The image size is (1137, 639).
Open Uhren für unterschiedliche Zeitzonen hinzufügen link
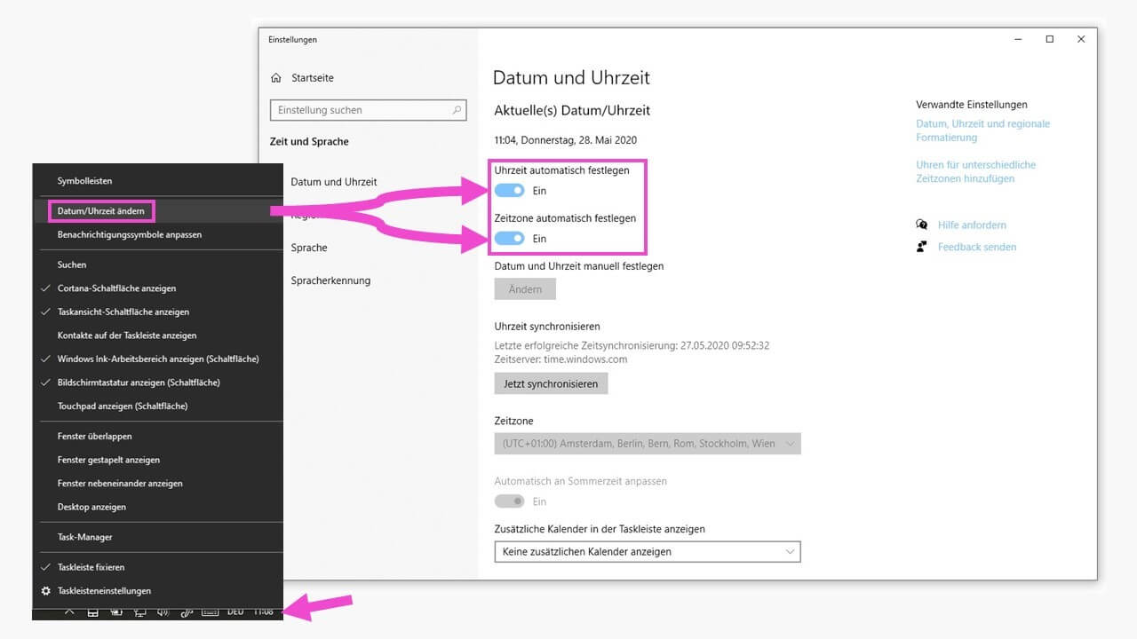click(976, 171)
